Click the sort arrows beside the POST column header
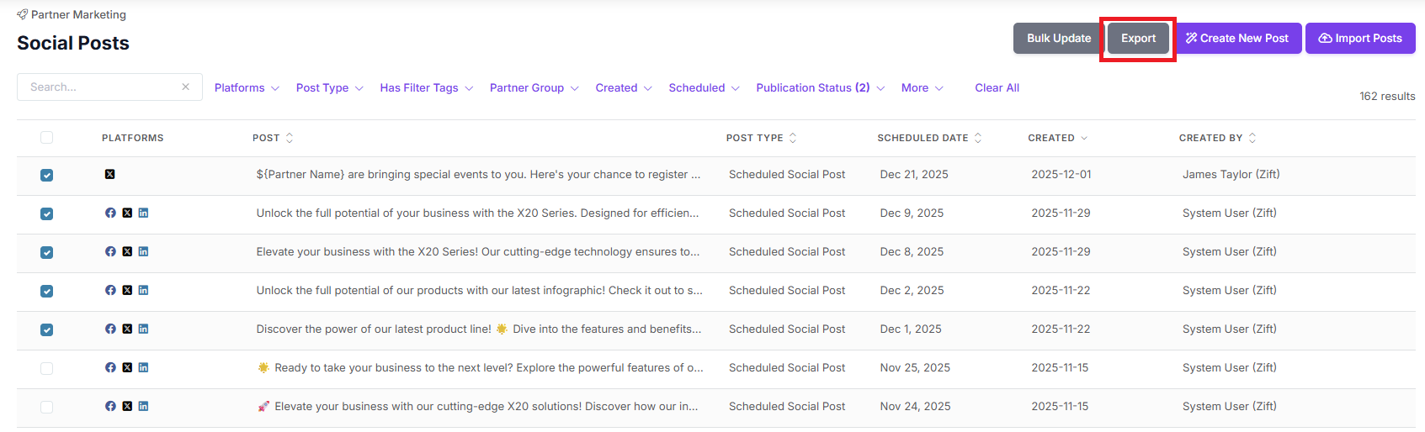Screen dimensions: 1425x432 click(290, 138)
